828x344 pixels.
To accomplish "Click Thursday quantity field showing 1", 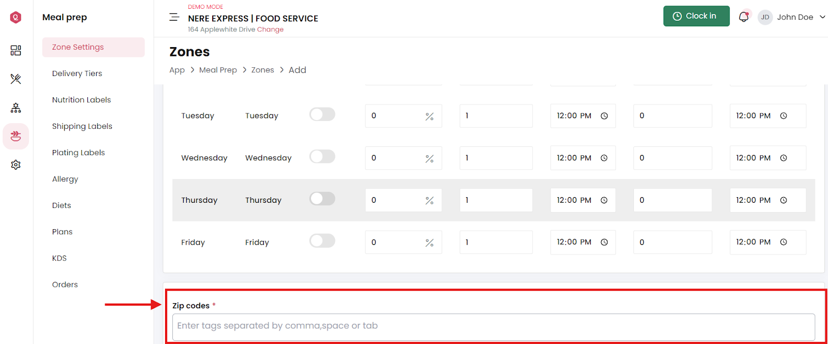I will 496,200.
